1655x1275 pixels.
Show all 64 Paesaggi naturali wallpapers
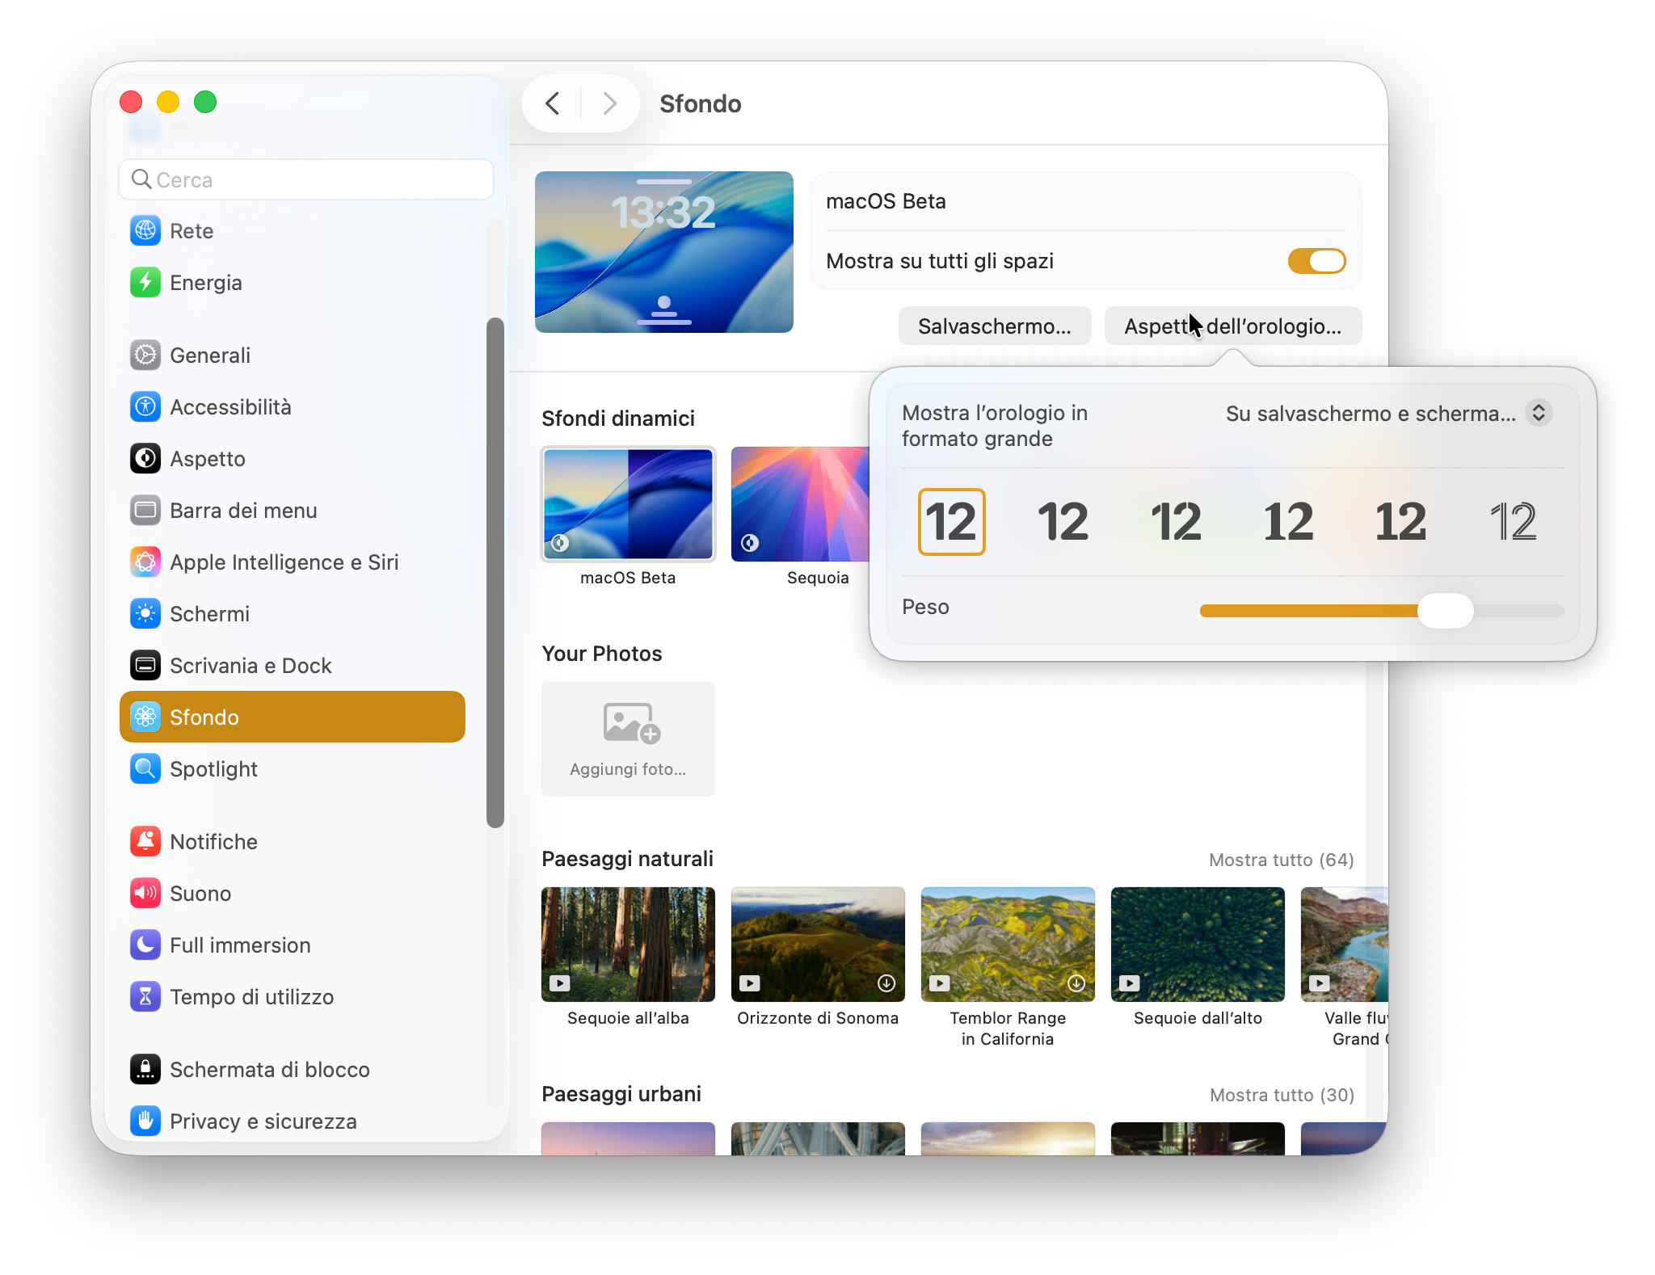[x=1281, y=859]
